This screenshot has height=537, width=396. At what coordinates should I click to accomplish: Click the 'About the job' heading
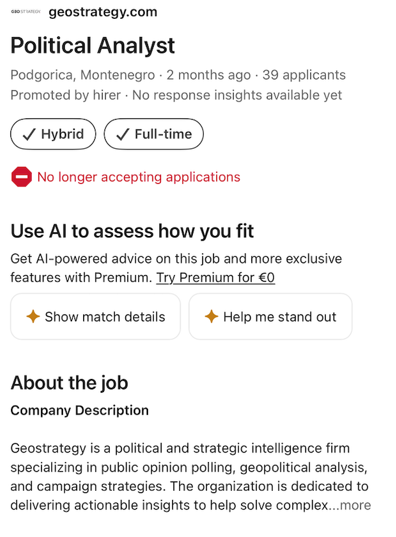[x=69, y=382]
